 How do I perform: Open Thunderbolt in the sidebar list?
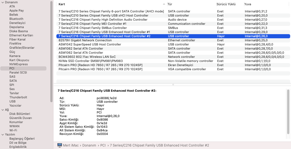tap(18, 97)
